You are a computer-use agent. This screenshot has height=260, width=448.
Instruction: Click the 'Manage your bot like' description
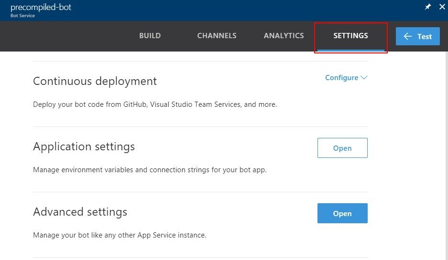(120, 235)
